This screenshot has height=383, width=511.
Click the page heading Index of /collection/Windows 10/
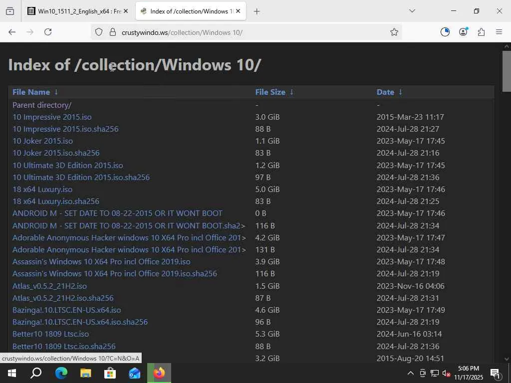click(135, 64)
